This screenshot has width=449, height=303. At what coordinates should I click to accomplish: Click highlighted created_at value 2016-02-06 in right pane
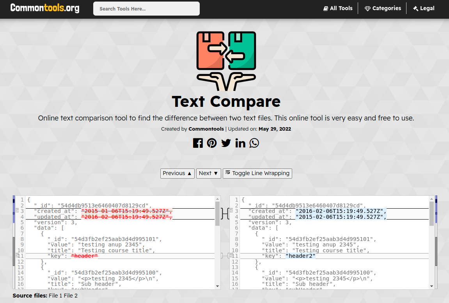[341, 211]
